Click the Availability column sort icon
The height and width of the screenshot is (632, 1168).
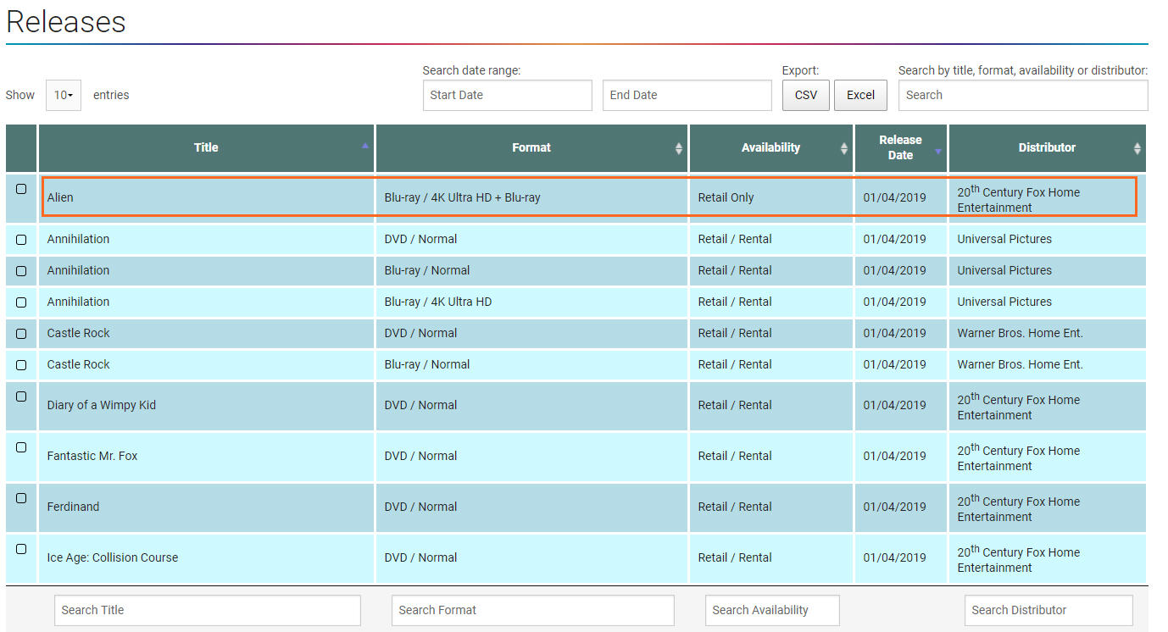pyautogui.click(x=843, y=148)
